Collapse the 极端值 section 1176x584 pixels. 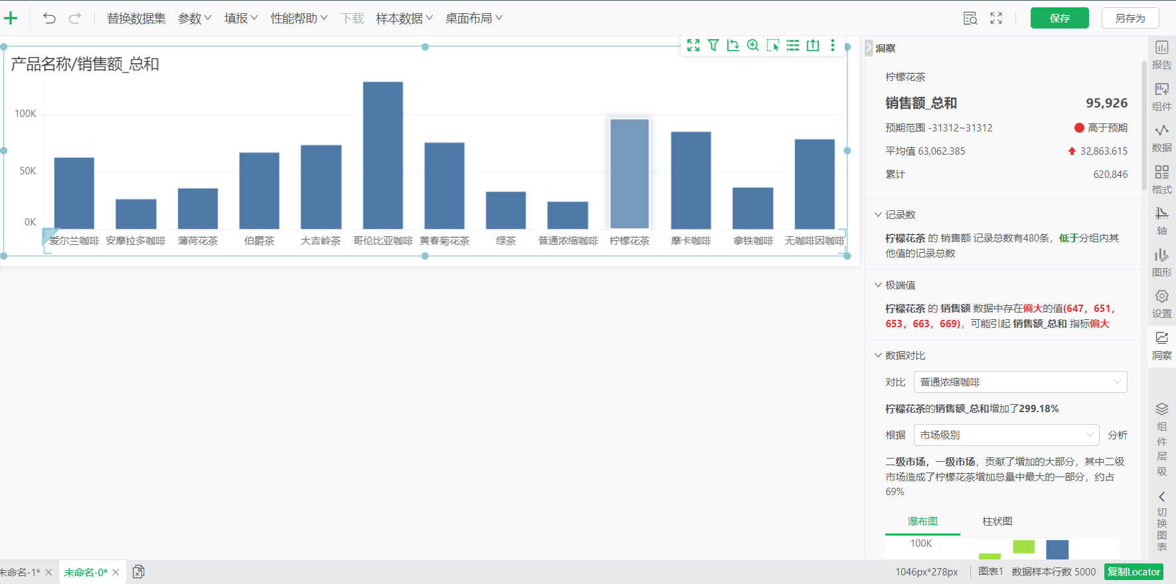coord(878,285)
